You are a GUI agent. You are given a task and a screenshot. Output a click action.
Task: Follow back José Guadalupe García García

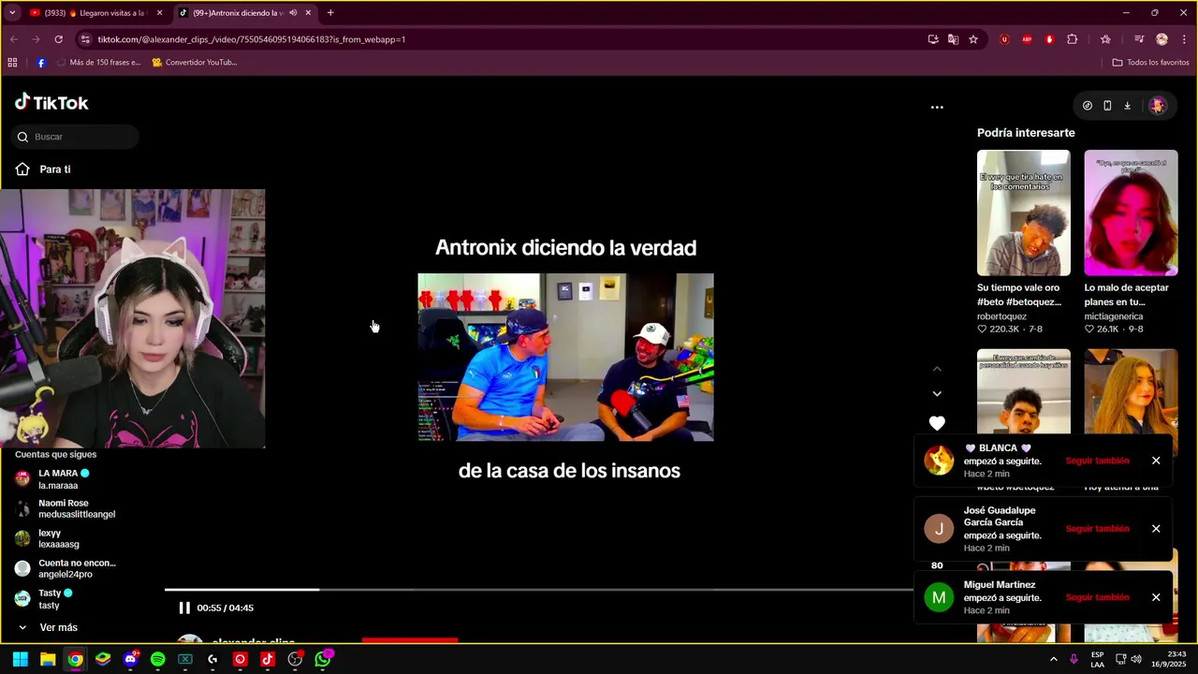tap(1097, 529)
